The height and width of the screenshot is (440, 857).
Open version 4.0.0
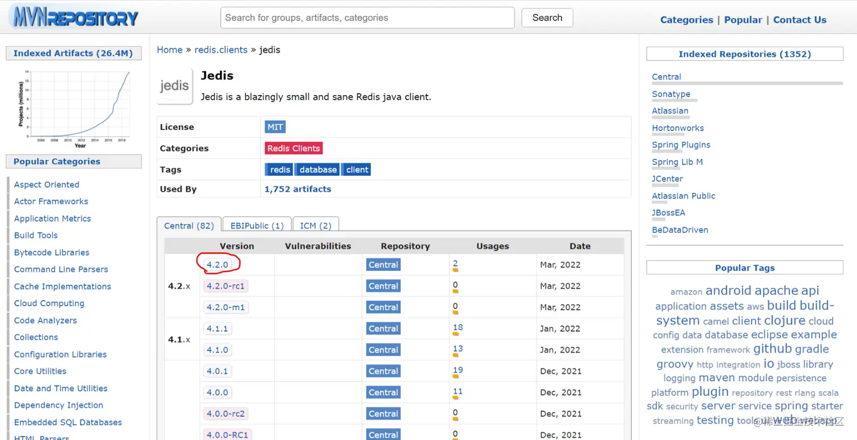point(217,392)
